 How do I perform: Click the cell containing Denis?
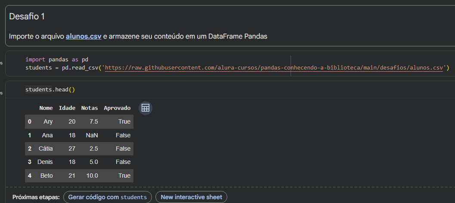45,162
